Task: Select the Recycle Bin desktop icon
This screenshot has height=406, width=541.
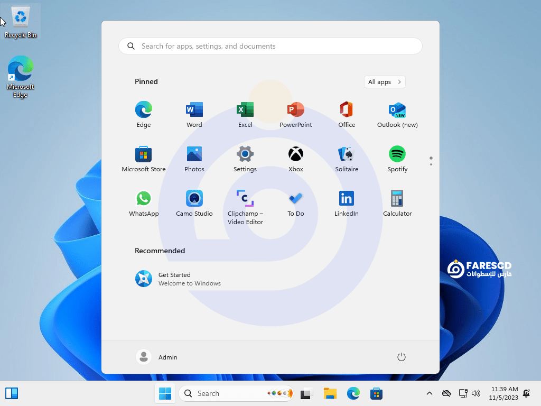Action: [21, 21]
